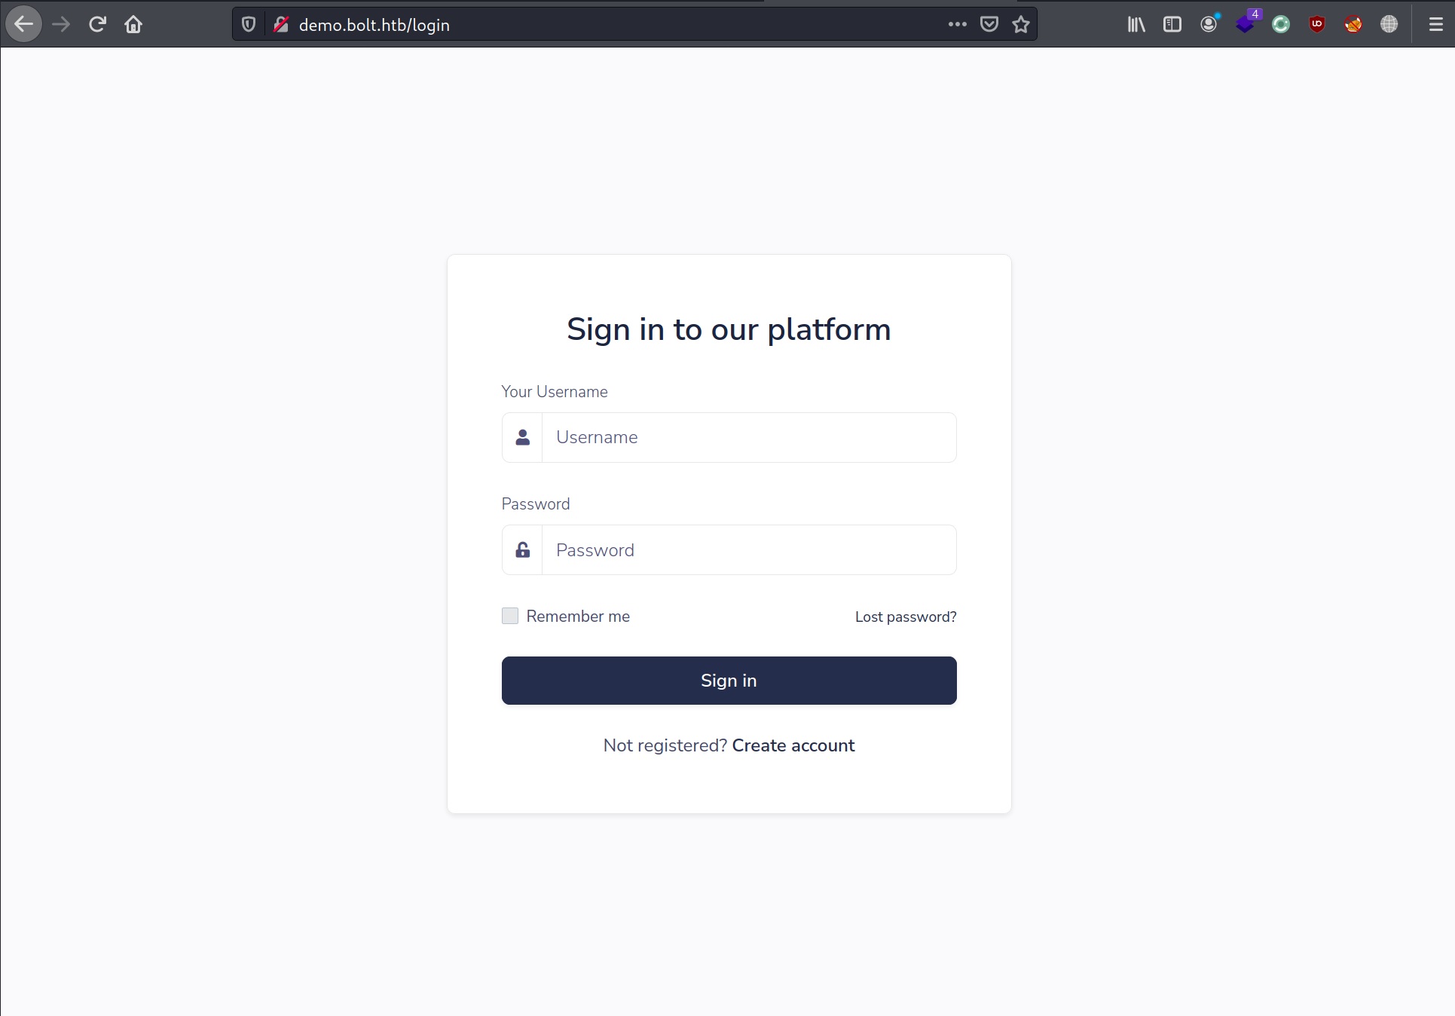
Task: Open the Library bookmarks icon
Action: coord(1136,25)
